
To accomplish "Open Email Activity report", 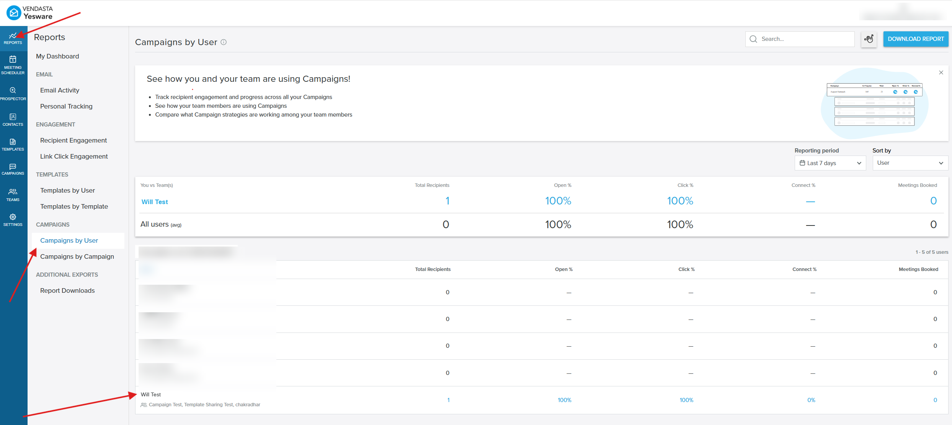I will tap(60, 90).
